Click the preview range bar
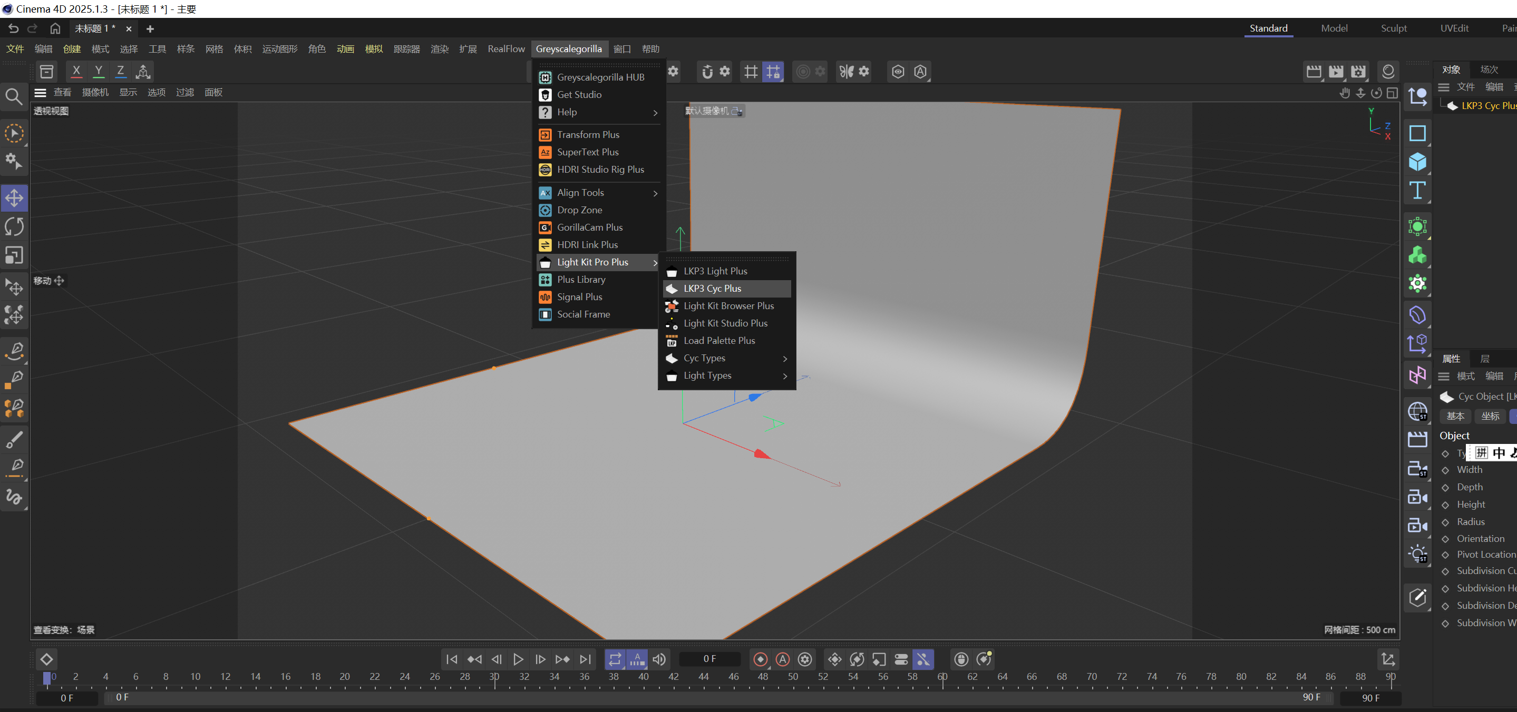The width and height of the screenshot is (1517, 712). coord(718,698)
